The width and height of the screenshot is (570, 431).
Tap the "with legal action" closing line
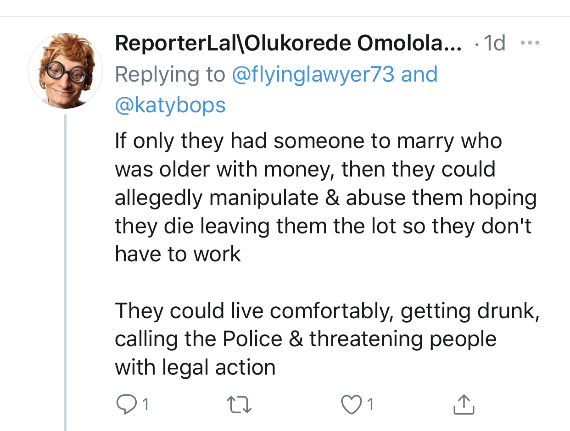tap(195, 367)
